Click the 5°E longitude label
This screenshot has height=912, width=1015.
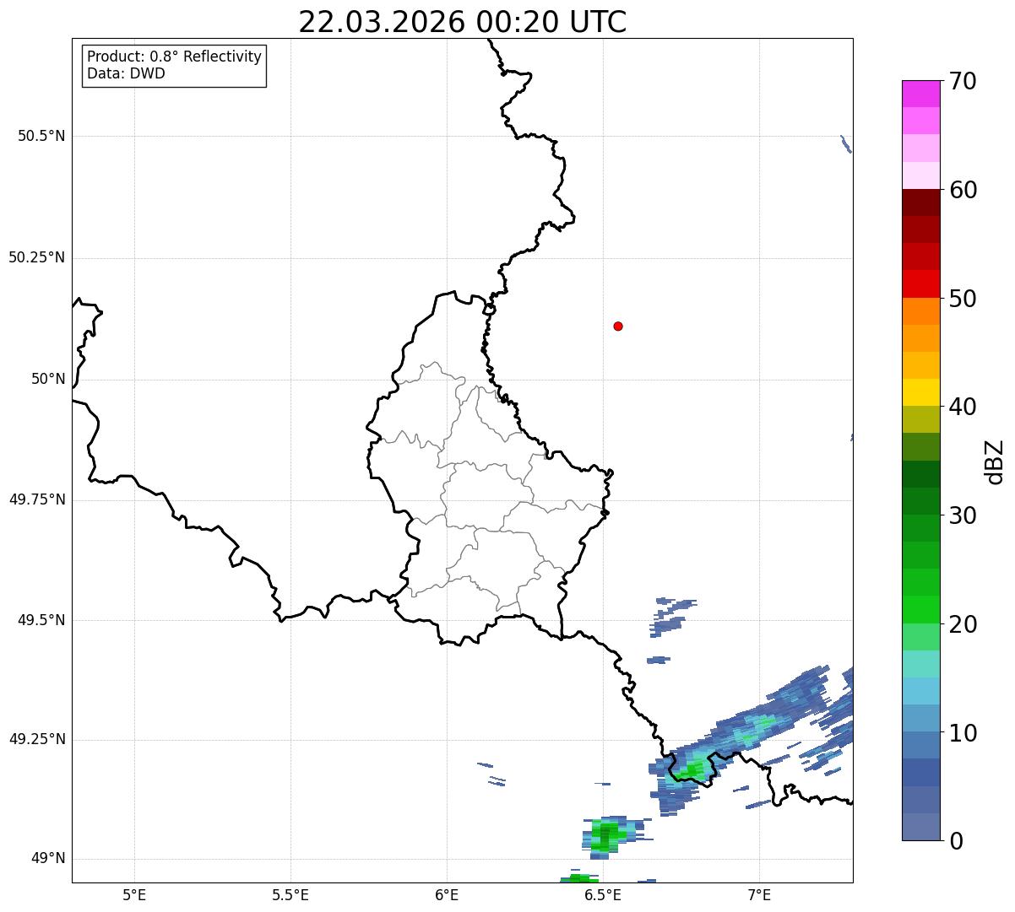[x=134, y=894]
